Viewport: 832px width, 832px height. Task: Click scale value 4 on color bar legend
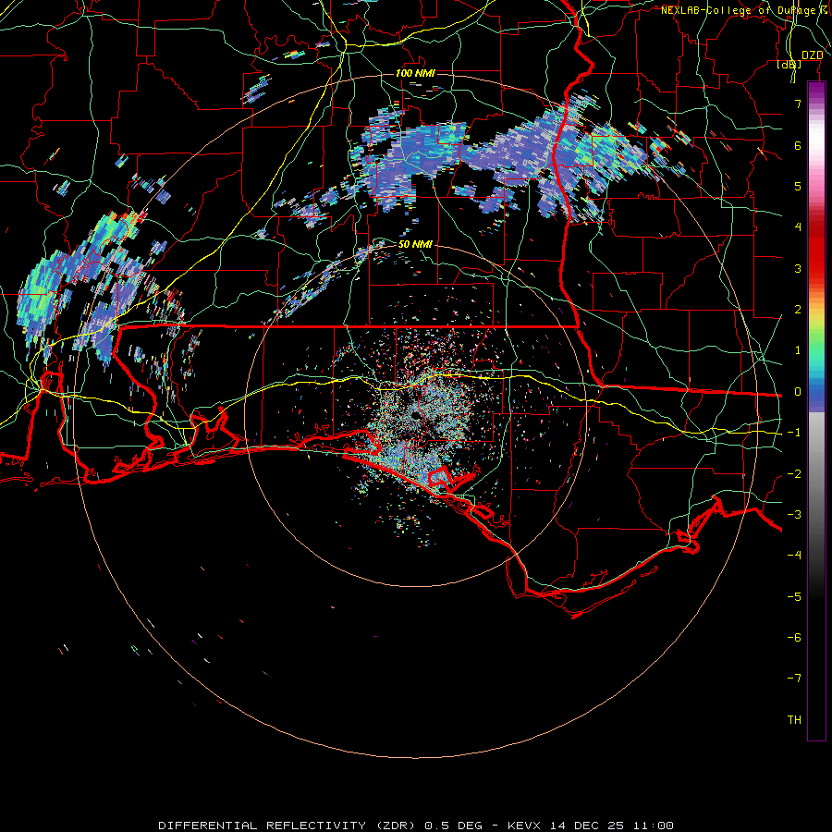click(797, 227)
